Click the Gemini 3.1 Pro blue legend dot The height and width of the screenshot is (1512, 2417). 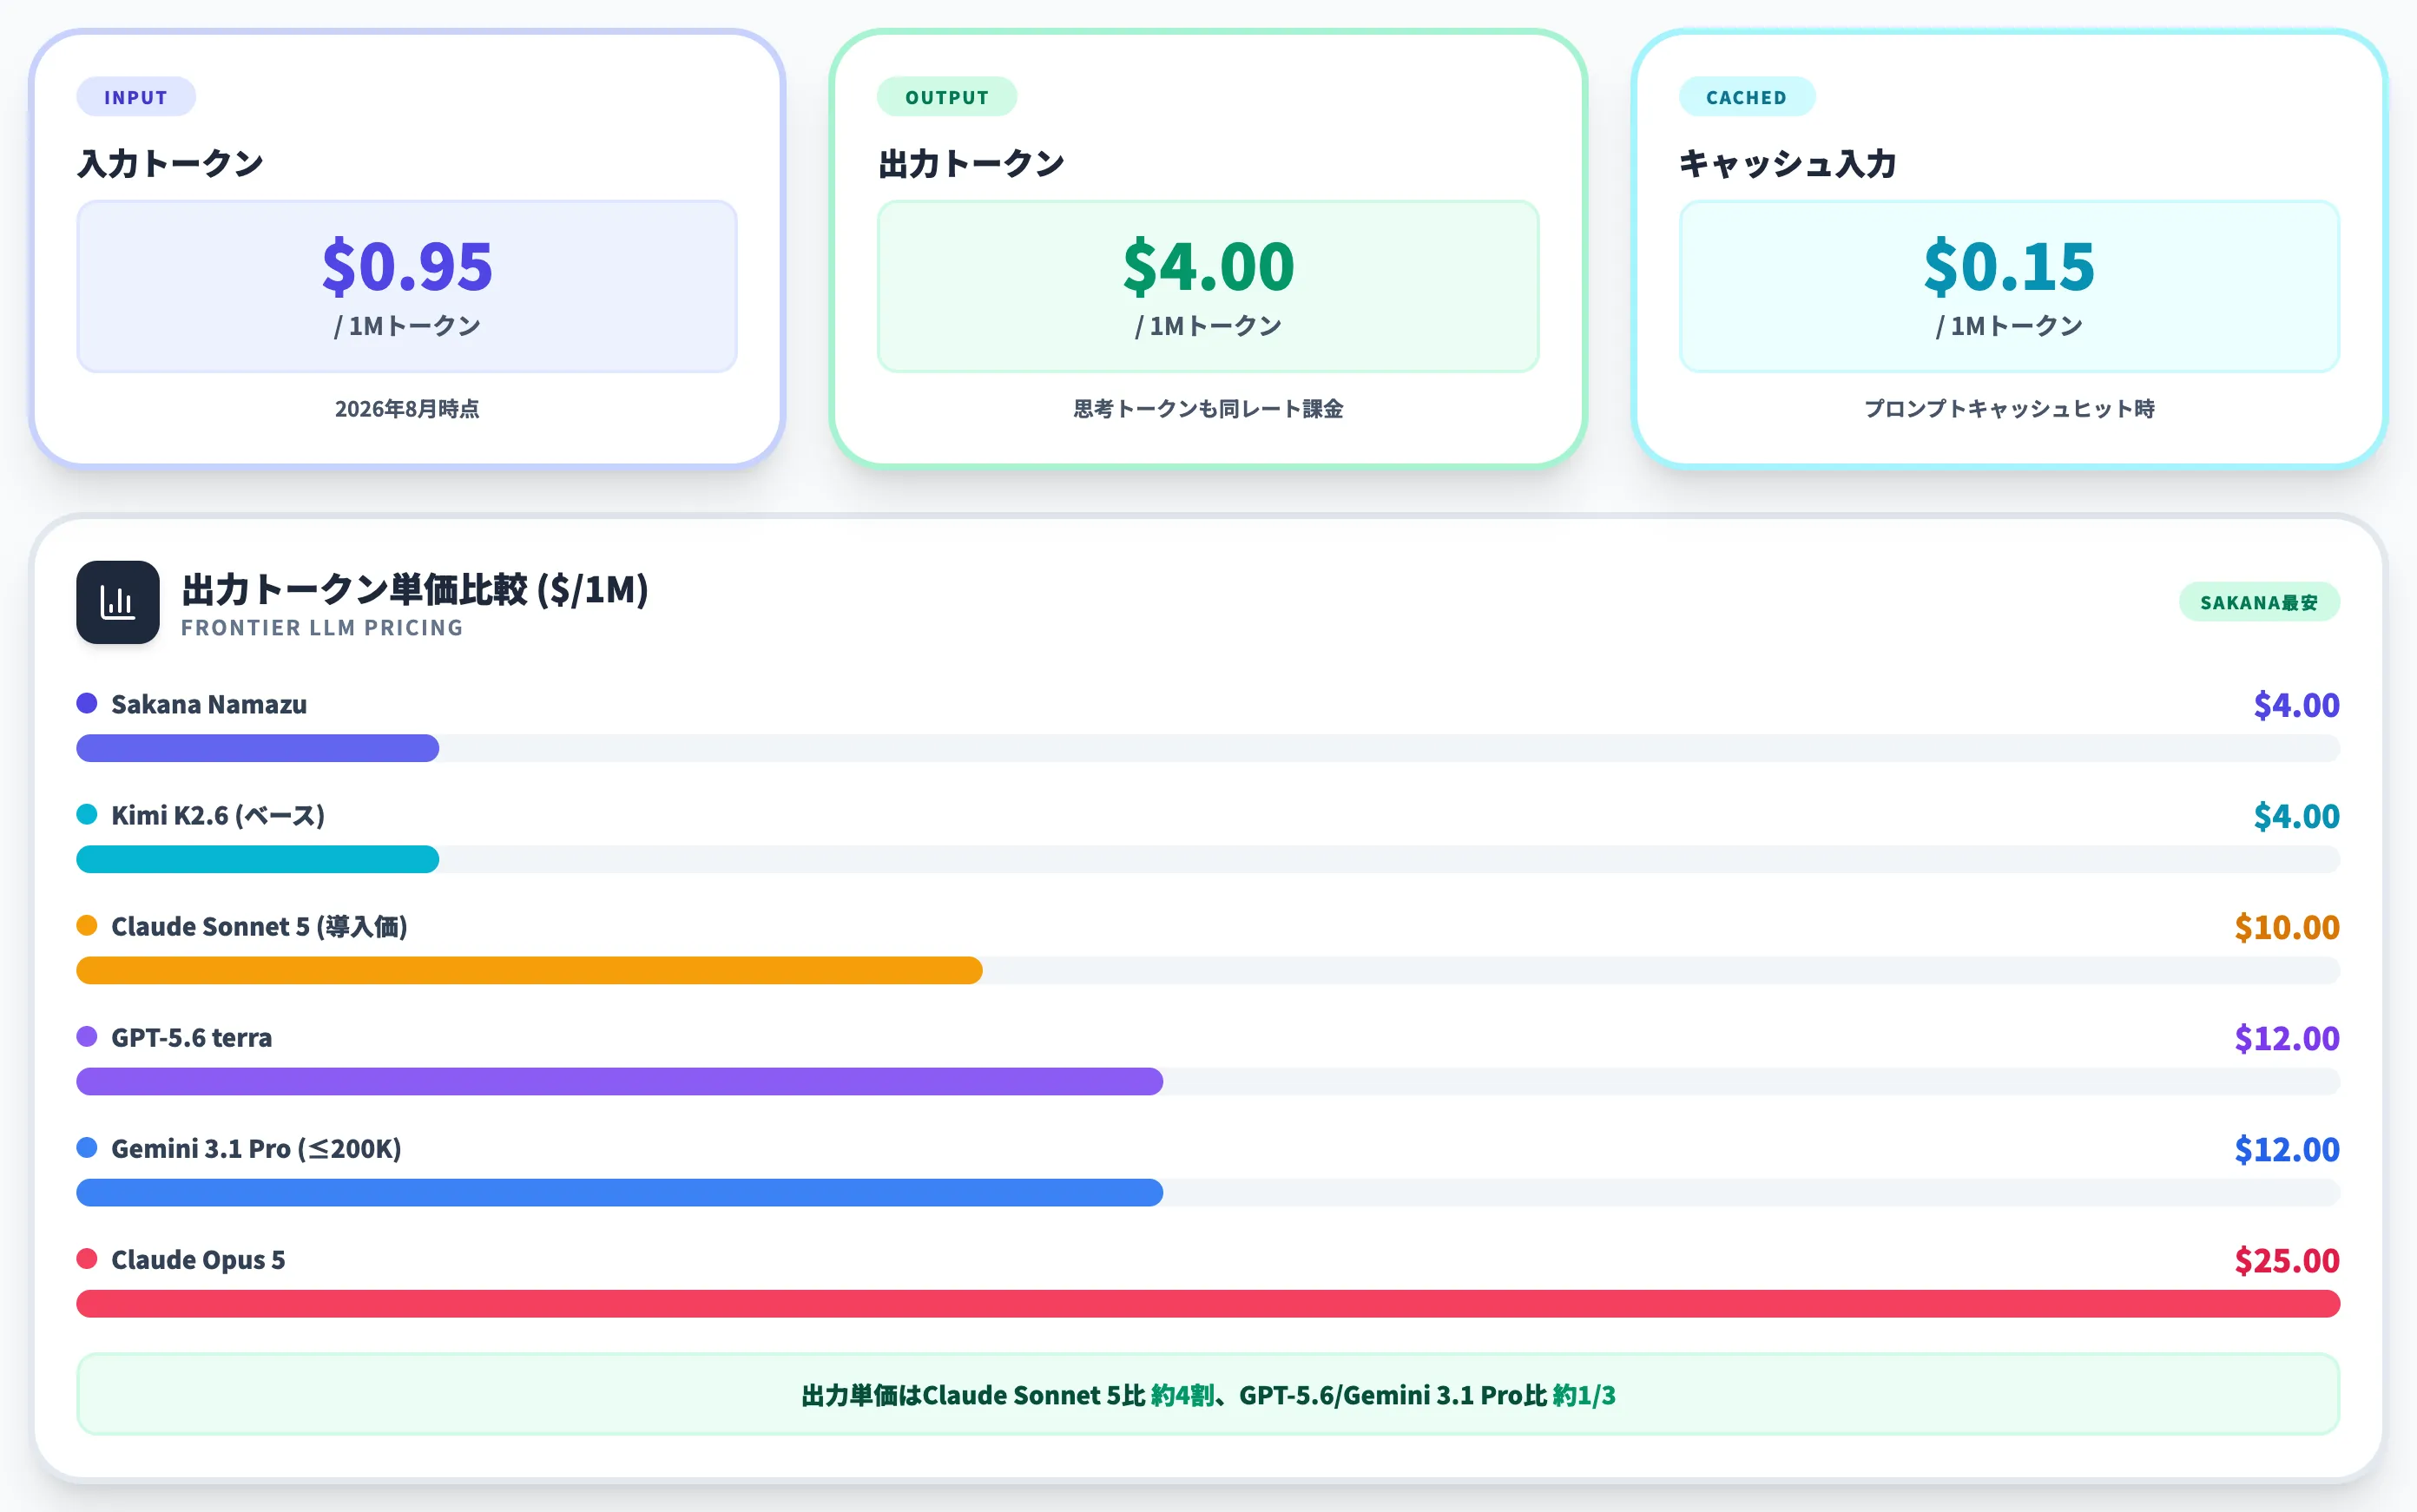87,1147
